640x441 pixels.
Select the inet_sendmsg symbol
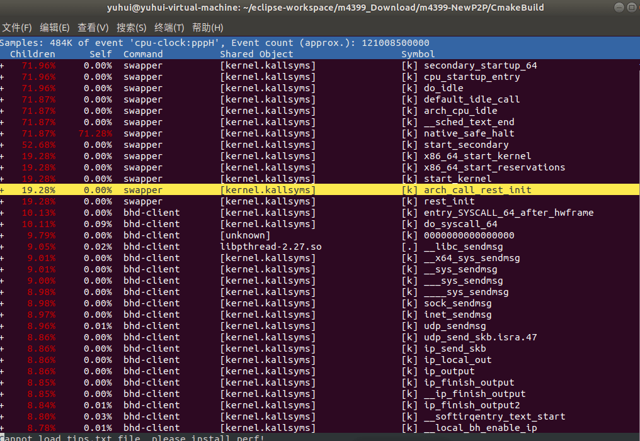[457, 315]
